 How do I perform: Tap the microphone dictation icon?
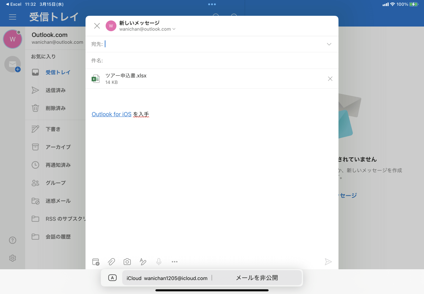[x=159, y=262]
